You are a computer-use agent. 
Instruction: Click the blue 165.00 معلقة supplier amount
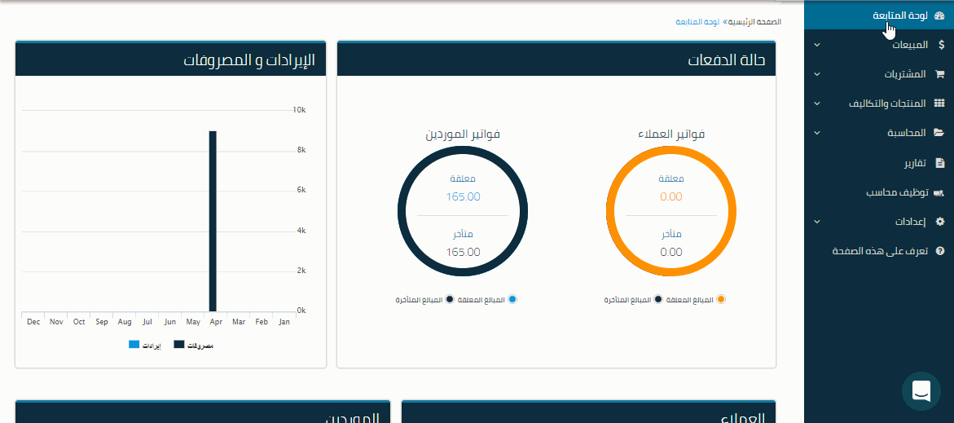(x=463, y=196)
